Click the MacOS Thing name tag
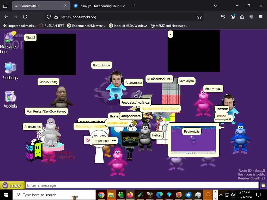Image resolution: width=267 pixels, height=200 pixels. [x=48, y=82]
